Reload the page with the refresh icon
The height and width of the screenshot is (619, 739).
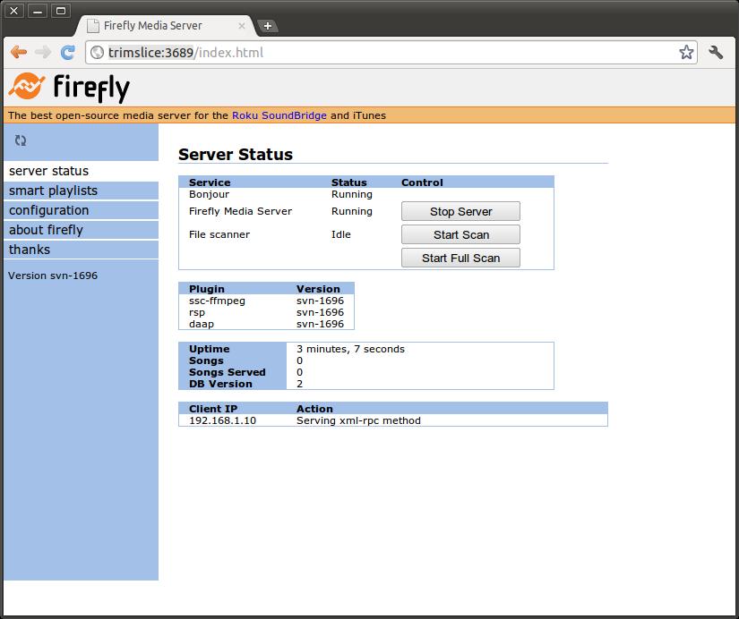(x=67, y=53)
